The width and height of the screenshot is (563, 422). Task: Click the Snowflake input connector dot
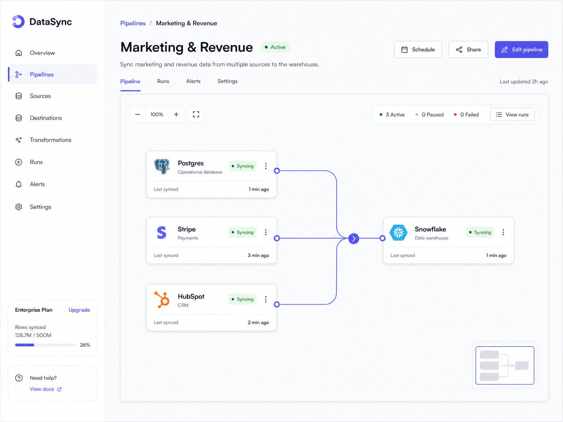[x=382, y=238]
